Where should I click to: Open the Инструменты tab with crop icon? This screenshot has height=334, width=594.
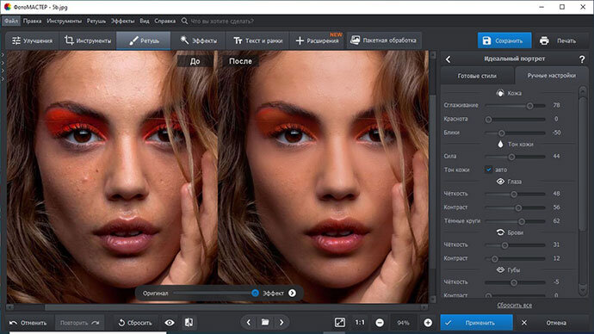pos(88,40)
